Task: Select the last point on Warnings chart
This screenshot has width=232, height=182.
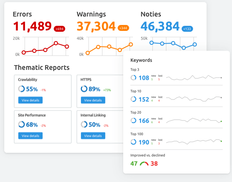Action: click(x=131, y=44)
